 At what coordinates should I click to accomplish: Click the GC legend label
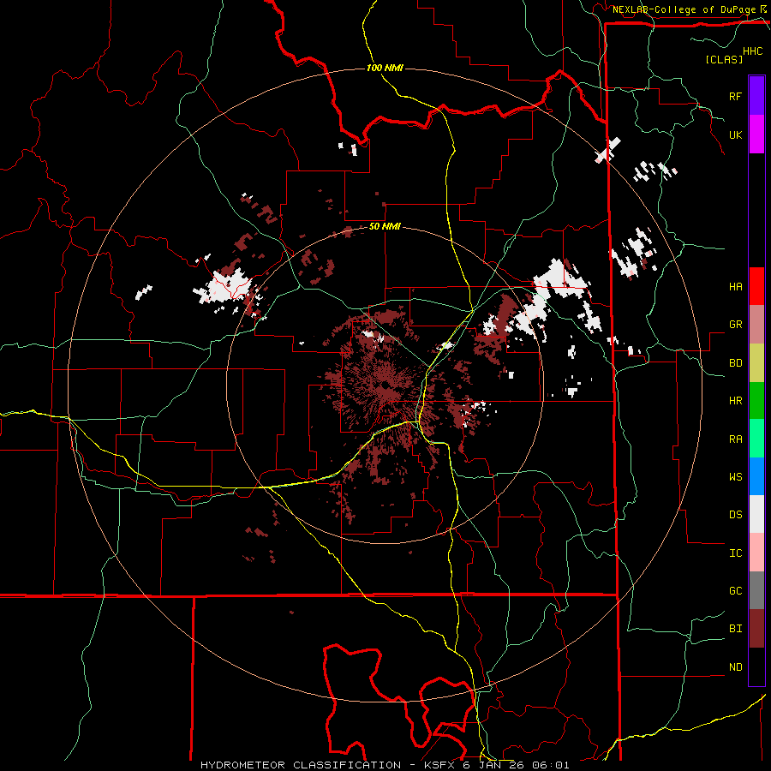[735, 591]
